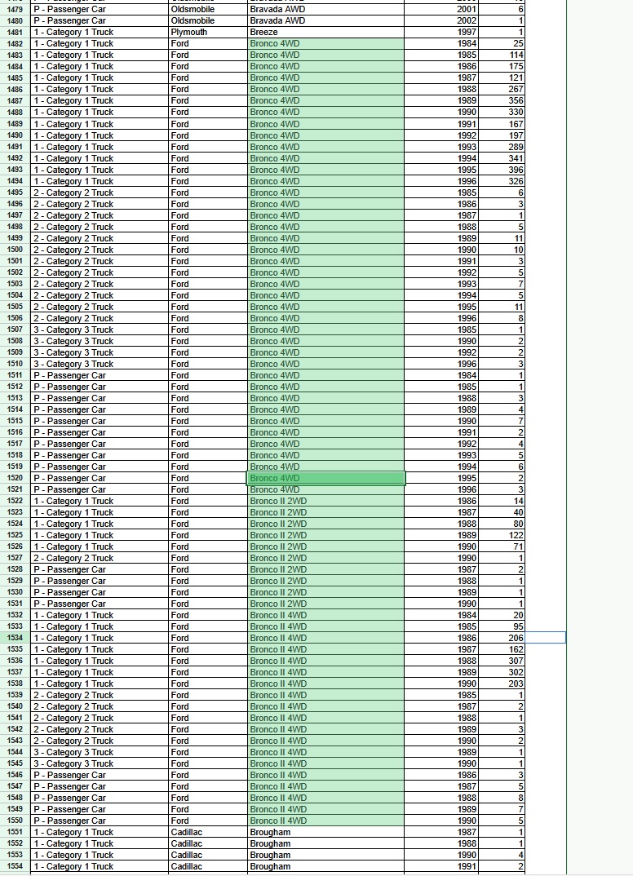Click the Brougham cell in row 1554
Viewport: 633px width, 876px height.
click(325, 866)
